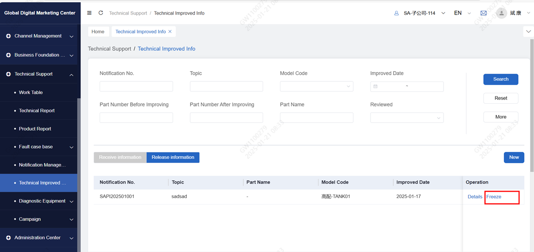
Task: Open the Work Table menu item
Action: (x=31, y=92)
